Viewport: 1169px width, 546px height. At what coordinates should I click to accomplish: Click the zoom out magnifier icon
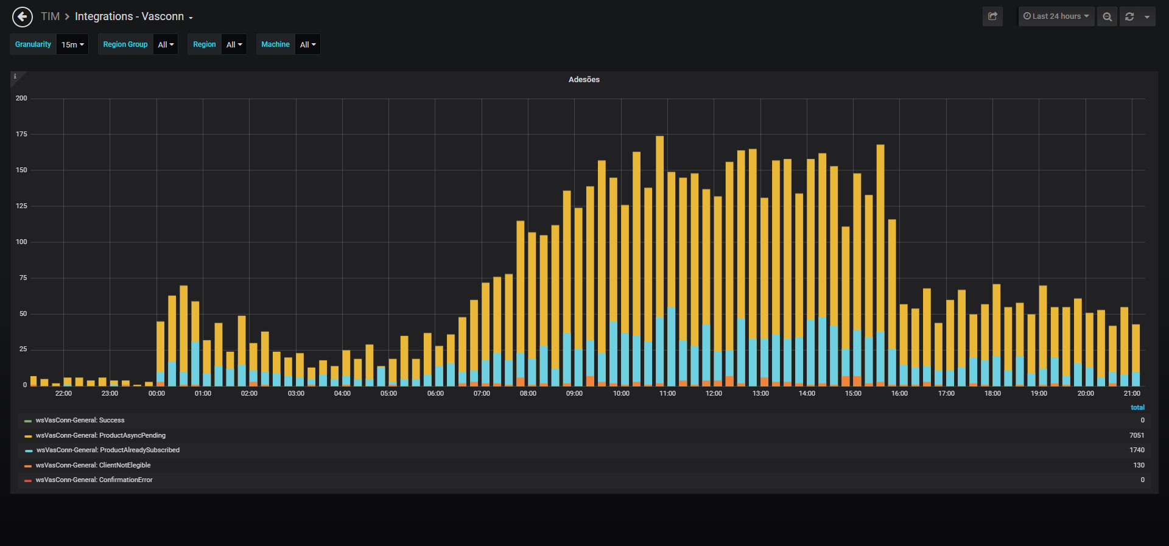pyautogui.click(x=1108, y=16)
